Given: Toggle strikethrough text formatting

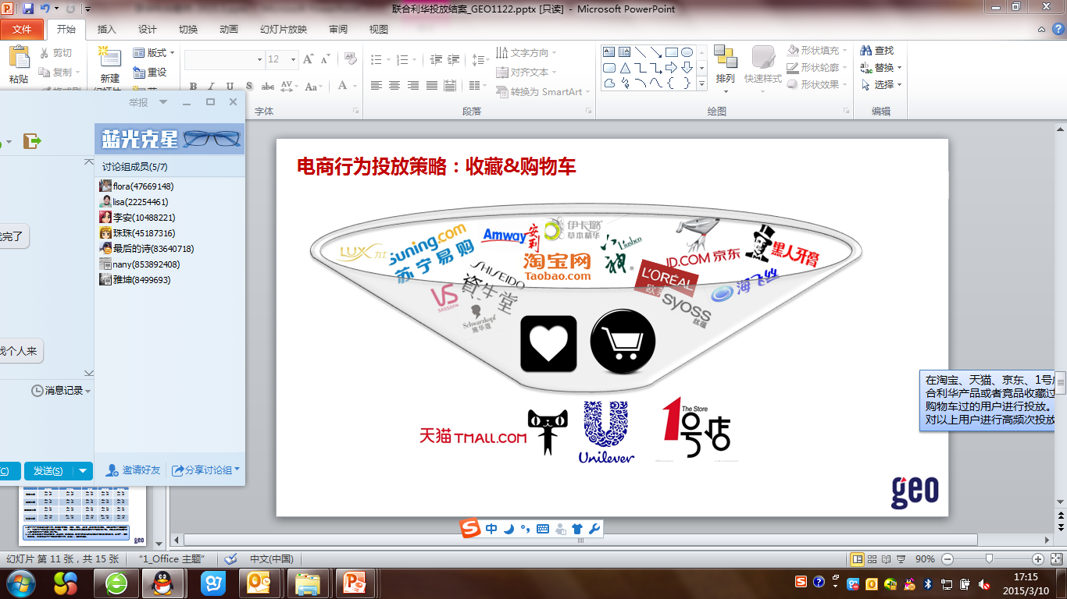Looking at the screenshot, I should [x=267, y=86].
